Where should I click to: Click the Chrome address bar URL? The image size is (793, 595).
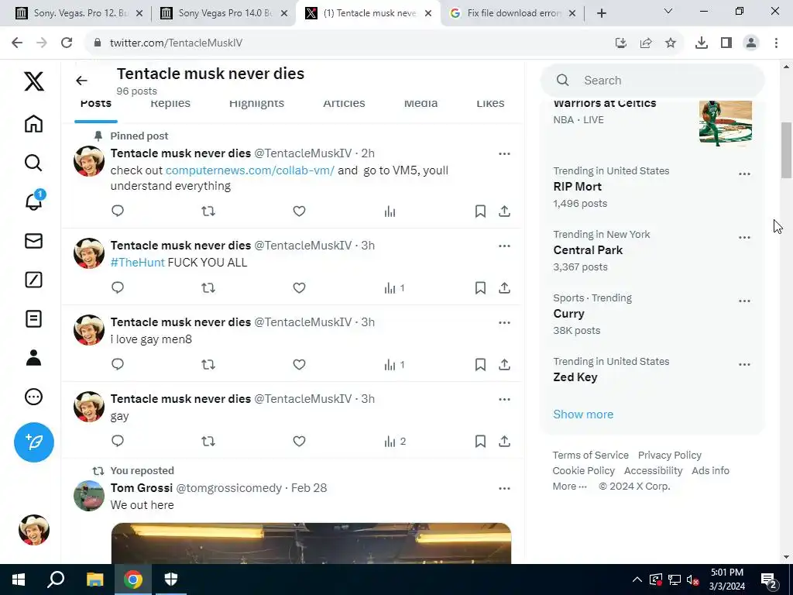tap(176, 43)
